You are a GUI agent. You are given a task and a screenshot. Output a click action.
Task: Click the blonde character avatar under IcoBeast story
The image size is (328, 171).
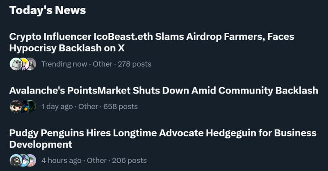(23, 64)
